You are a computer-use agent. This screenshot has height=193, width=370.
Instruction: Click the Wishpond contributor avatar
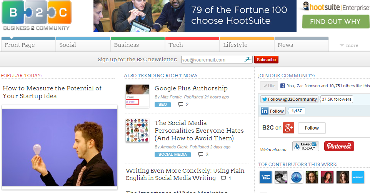[x=358, y=177]
